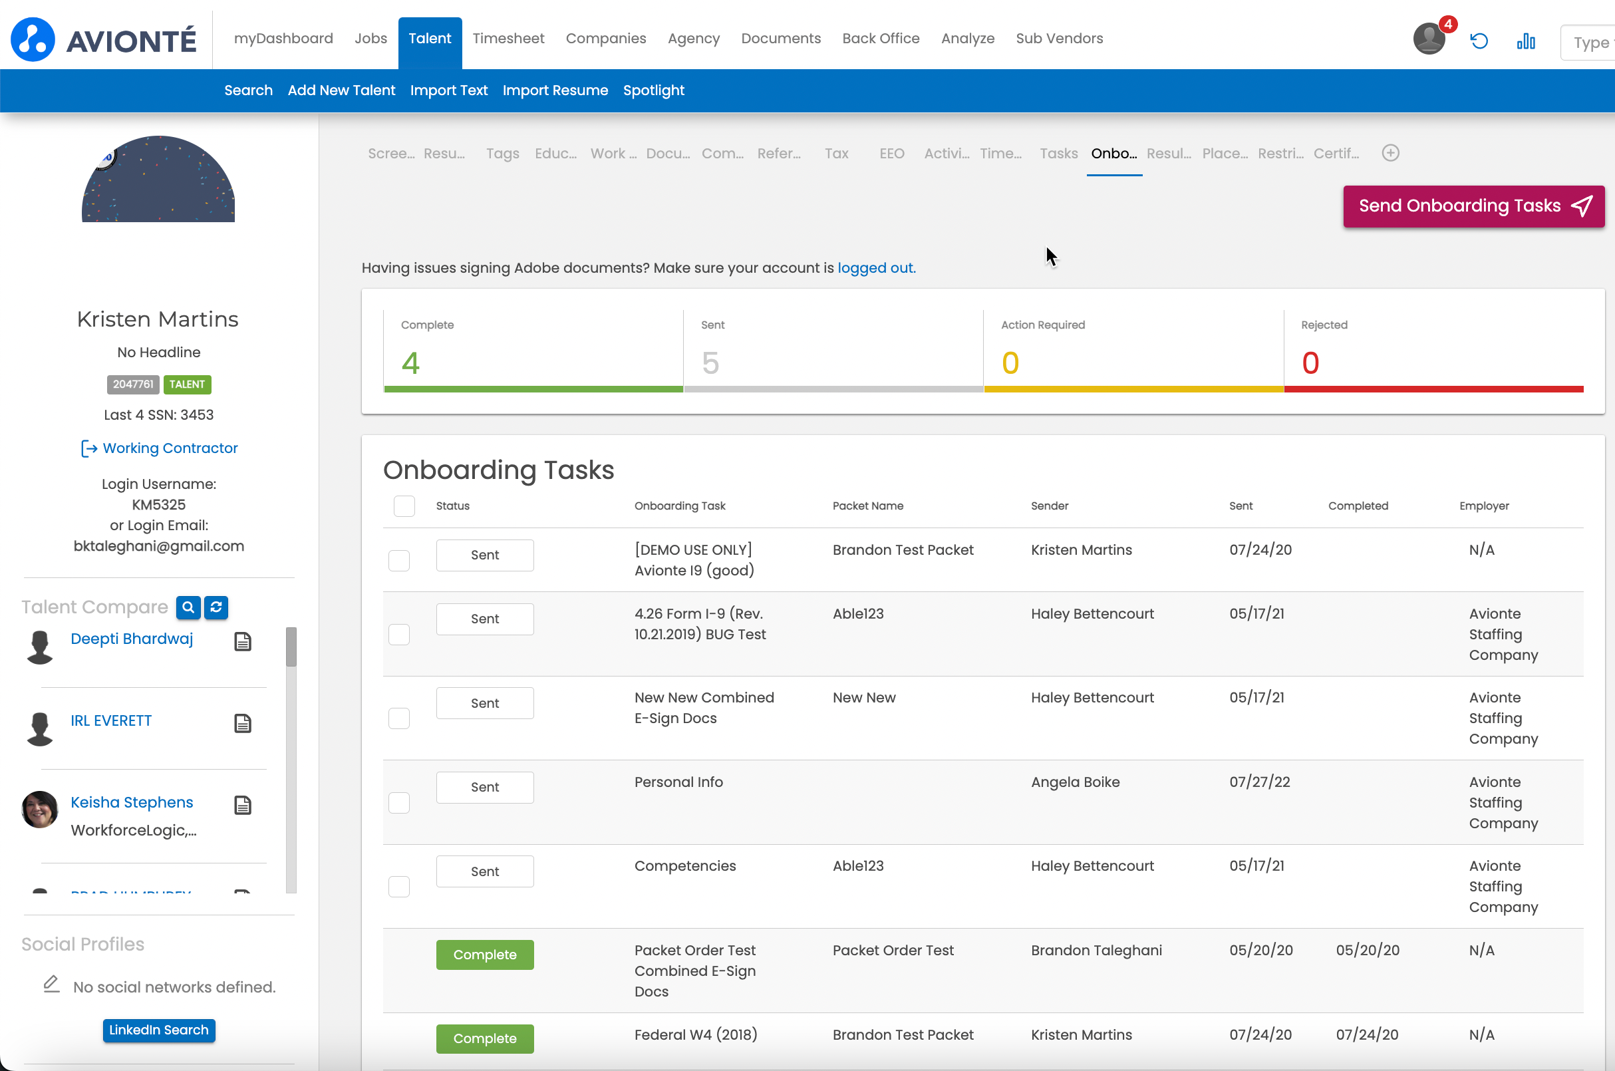Image resolution: width=1615 pixels, height=1071 pixels.
Task: Open Deepti Bhardwaj's talent profile link
Action: [x=132, y=639]
